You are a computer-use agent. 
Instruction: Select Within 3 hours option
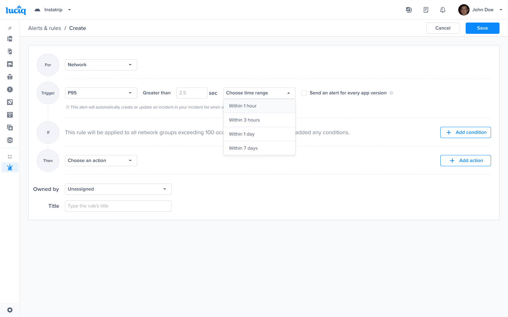[259, 120]
